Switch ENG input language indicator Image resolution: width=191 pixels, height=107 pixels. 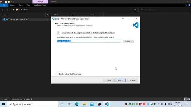tap(170, 104)
